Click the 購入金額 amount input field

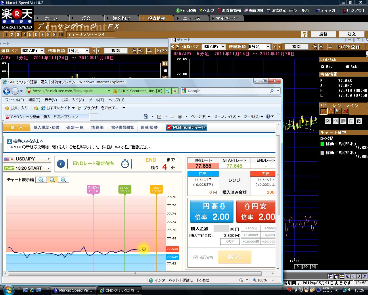click(221, 229)
